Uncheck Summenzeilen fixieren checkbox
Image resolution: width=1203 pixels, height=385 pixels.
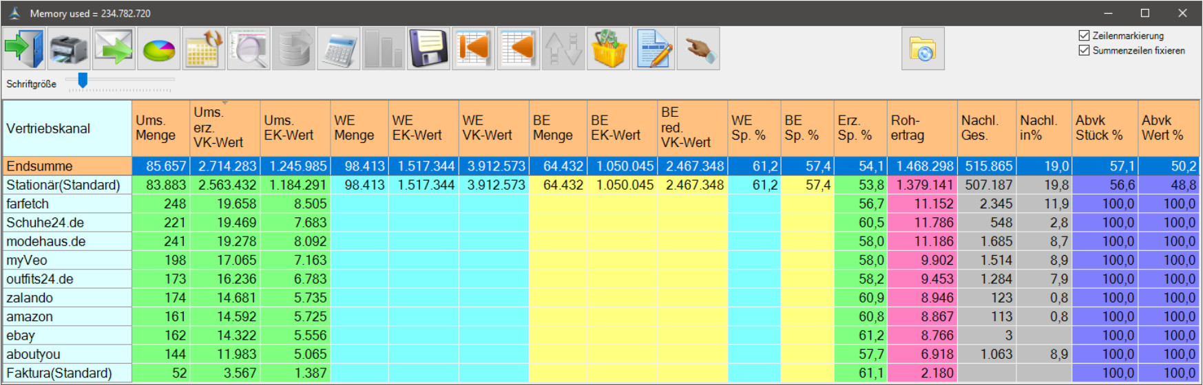click(x=1084, y=51)
